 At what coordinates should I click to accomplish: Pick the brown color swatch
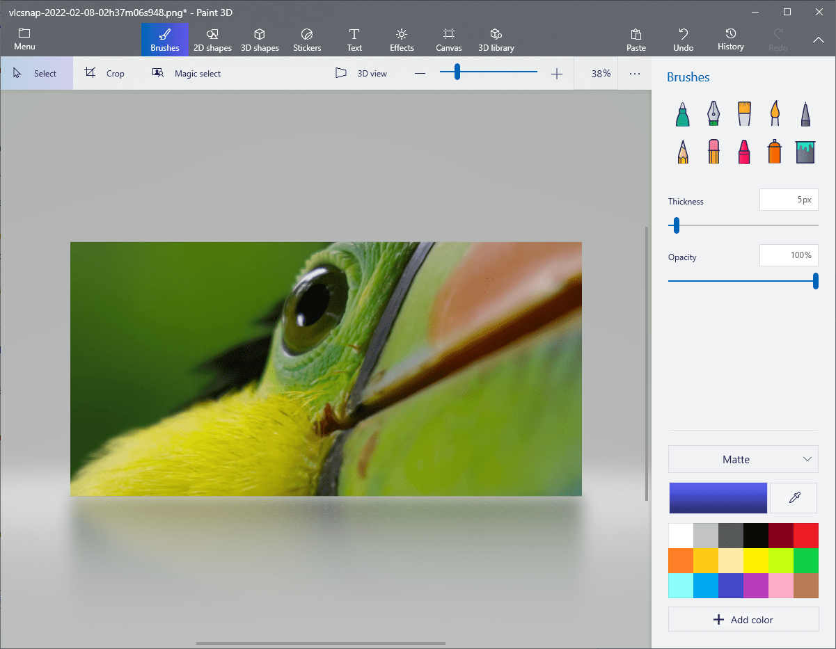point(806,586)
